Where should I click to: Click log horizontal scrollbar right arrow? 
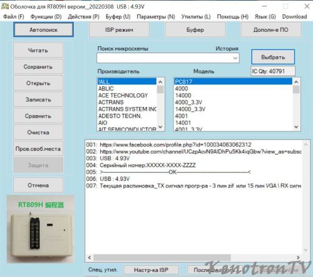coord(298,258)
